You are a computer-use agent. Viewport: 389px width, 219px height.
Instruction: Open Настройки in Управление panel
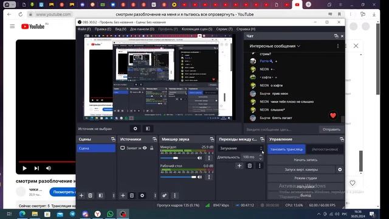tap(306, 187)
